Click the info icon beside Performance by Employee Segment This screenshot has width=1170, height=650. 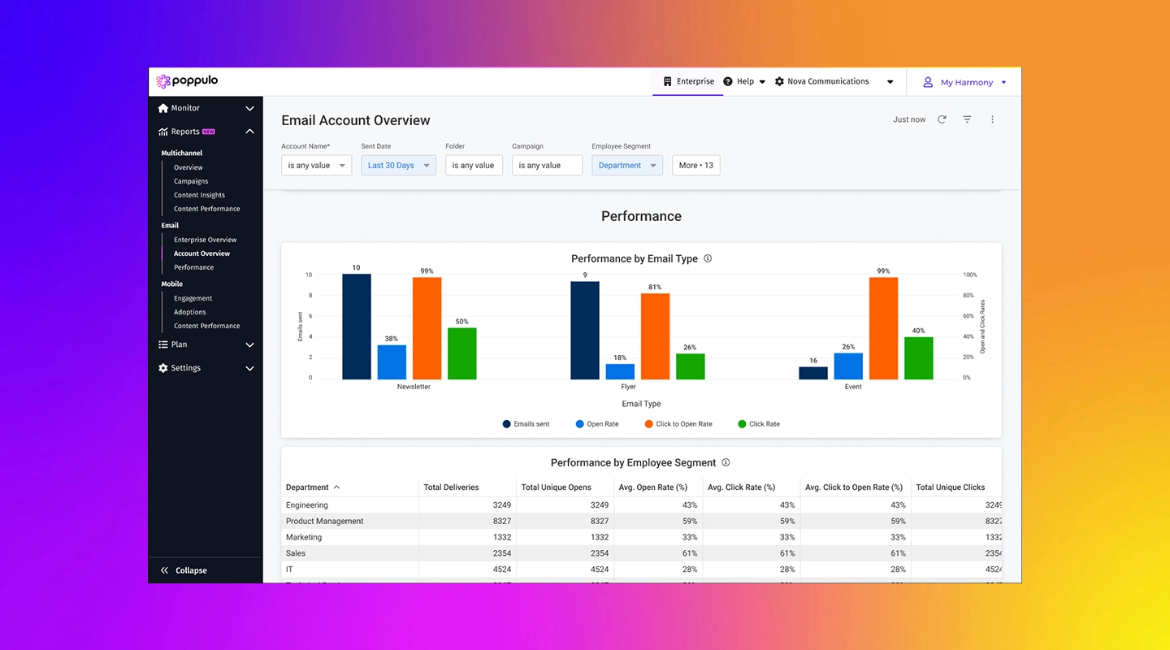[x=726, y=462]
